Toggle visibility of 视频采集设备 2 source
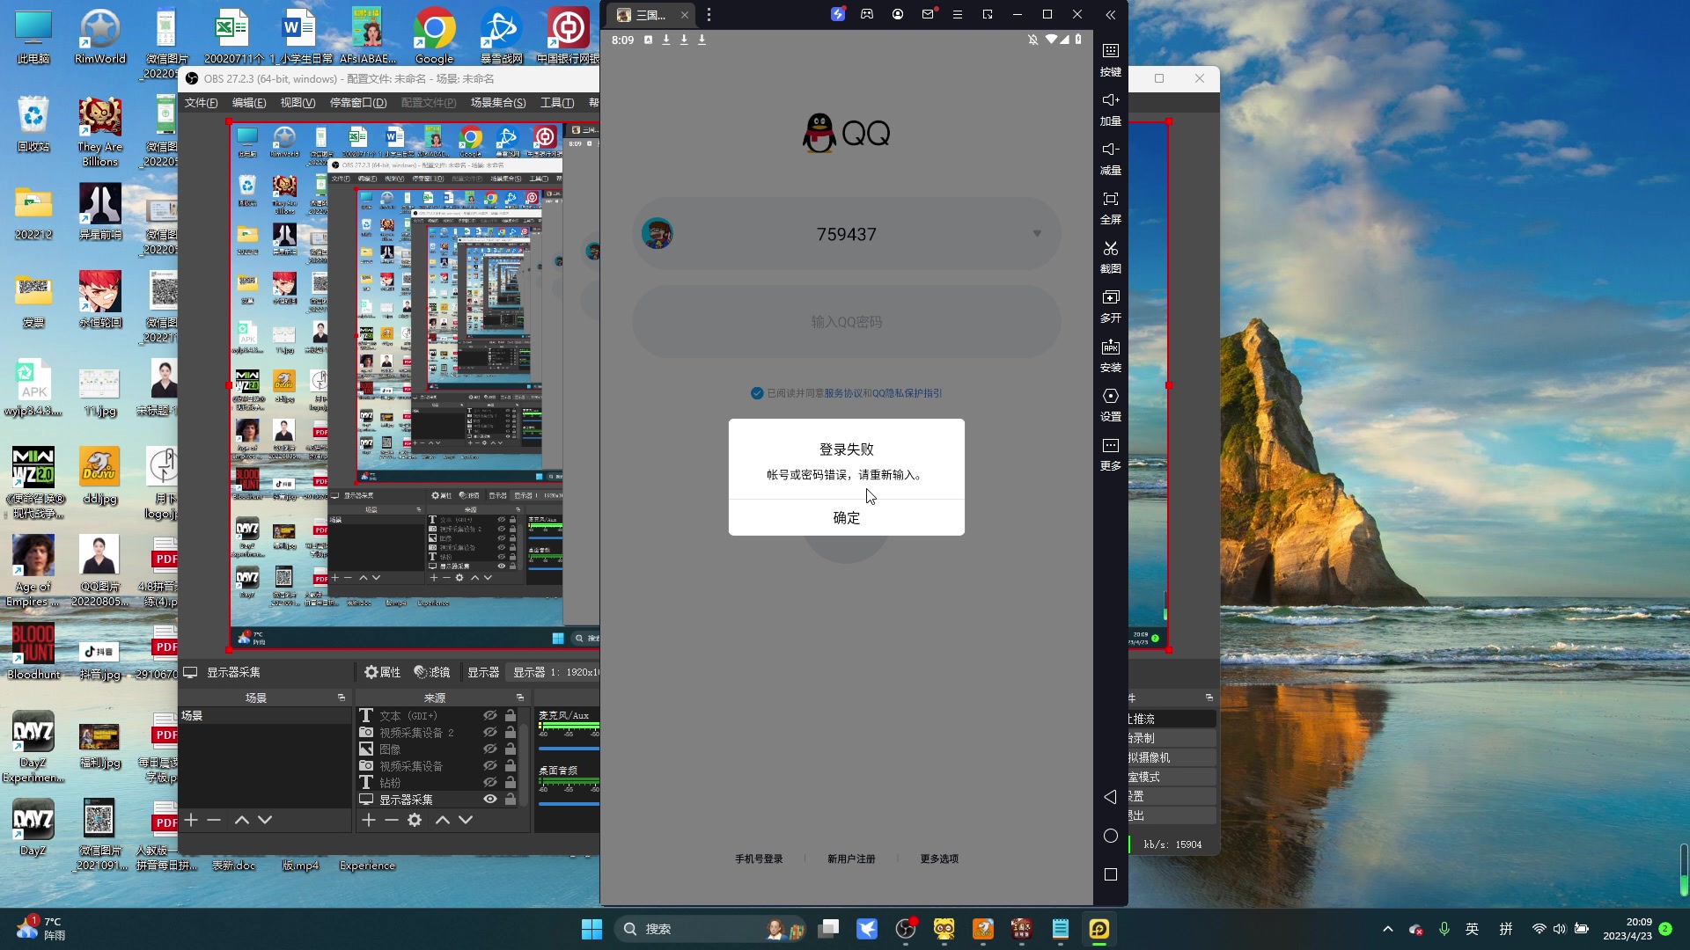 (490, 733)
